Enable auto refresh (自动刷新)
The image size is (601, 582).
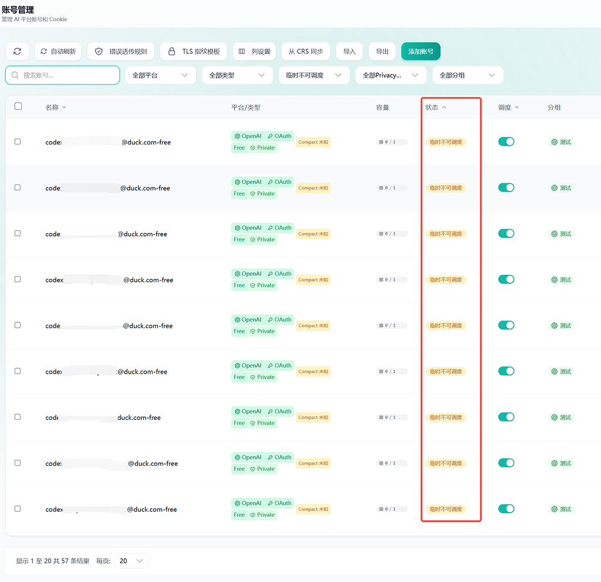click(58, 52)
